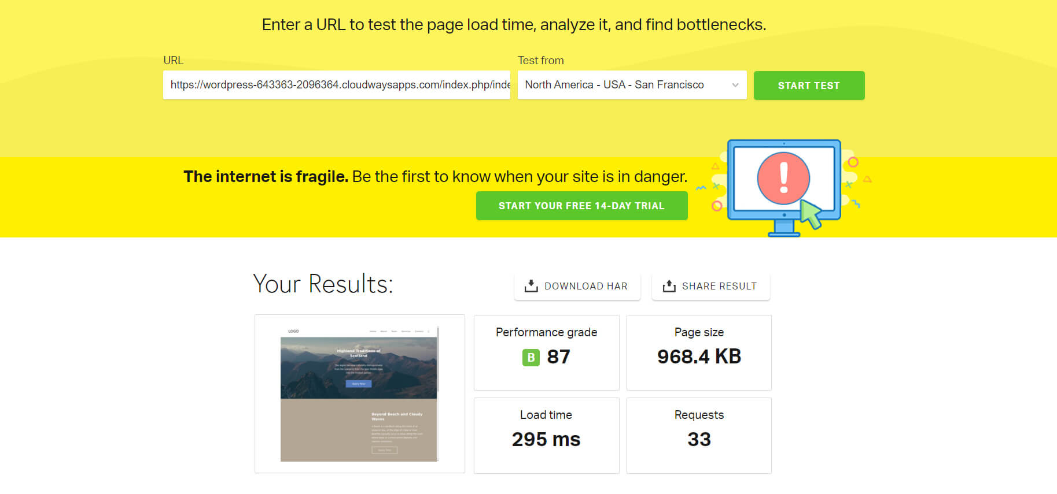
Task: Open the Test from location dropdown
Action: pos(632,85)
